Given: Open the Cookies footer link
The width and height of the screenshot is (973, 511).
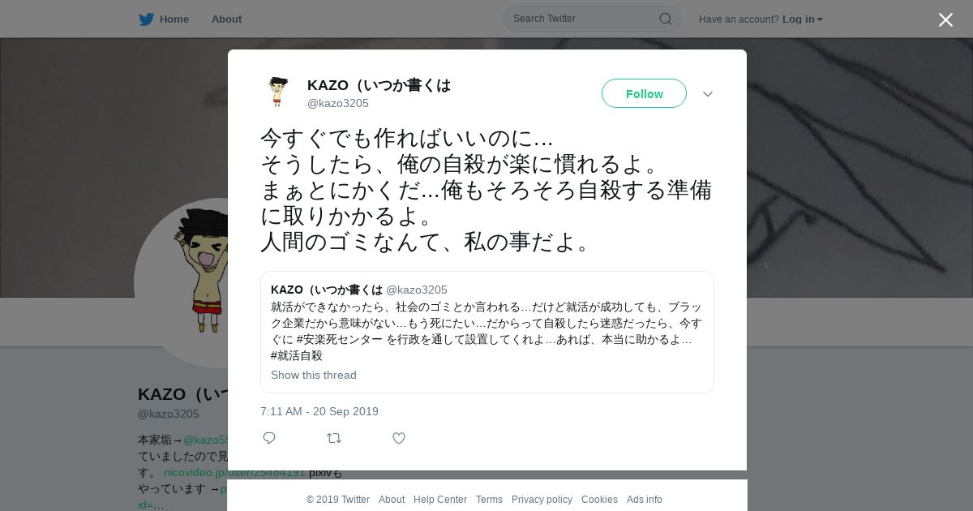Looking at the screenshot, I should pos(599,500).
